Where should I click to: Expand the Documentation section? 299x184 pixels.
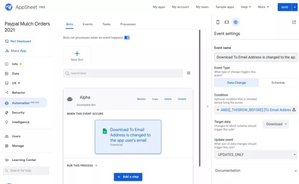coord(256,171)
